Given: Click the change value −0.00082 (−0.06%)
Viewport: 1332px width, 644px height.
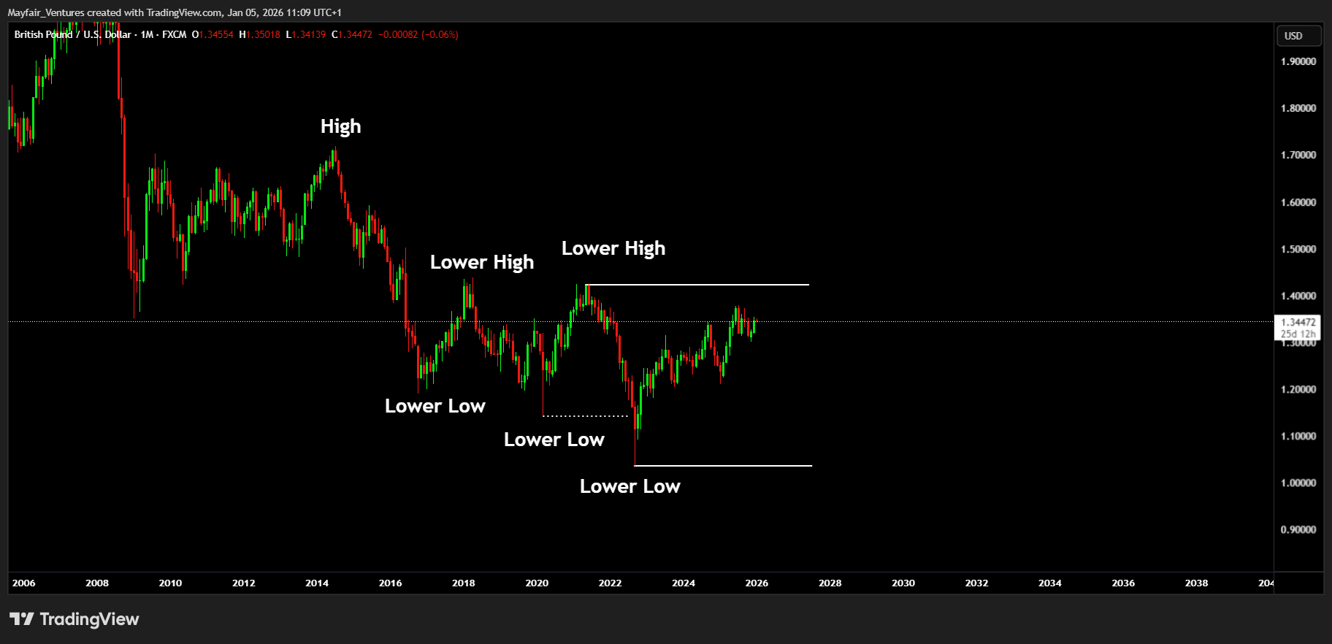Looking at the screenshot, I should click(x=418, y=34).
